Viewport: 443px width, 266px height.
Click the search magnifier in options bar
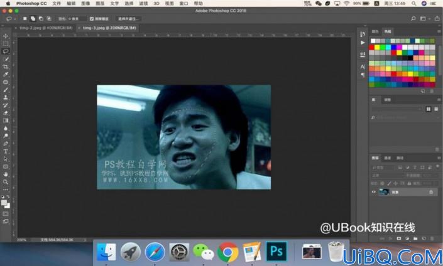click(413, 19)
